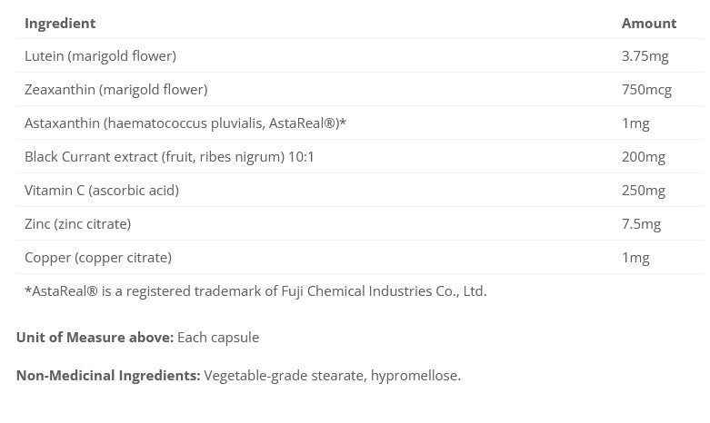Screen dimensions: 710x423
Task: Click the Zinc (zinc citrate) ingredient
Action: coord(78,224)
